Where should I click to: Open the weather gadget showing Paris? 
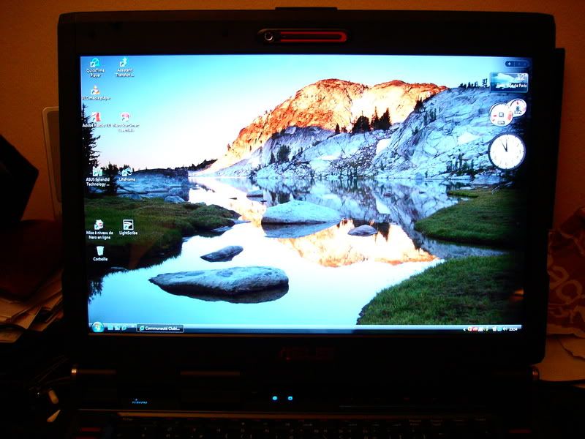click(x=510, y=81)
